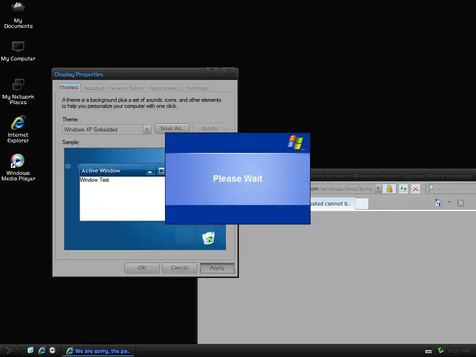Switch to 'We are sorry, the pa...' taskbar button
Viewport: 476px width, 357px height.
[x=98, y=350]
